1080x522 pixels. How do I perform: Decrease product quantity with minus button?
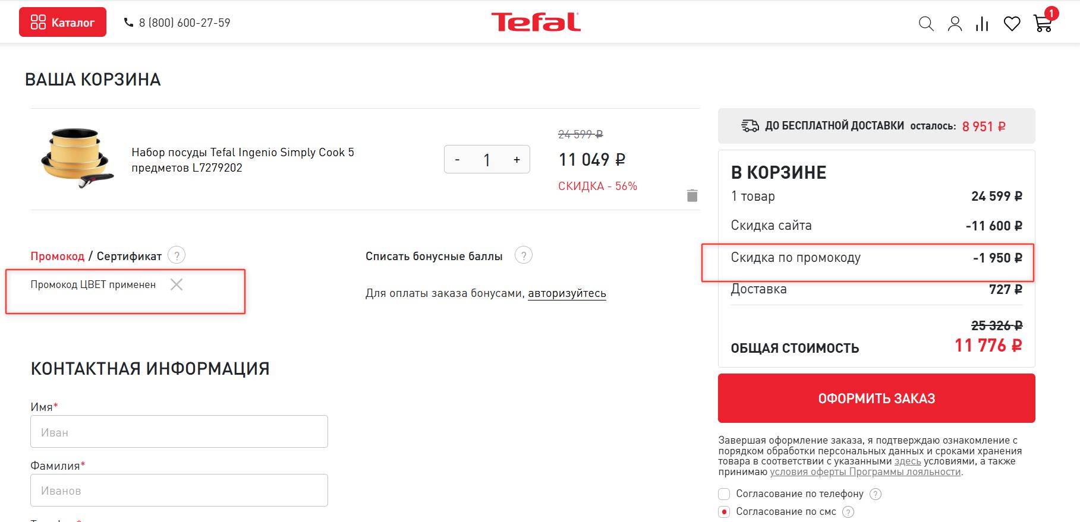tap(457, 160)
